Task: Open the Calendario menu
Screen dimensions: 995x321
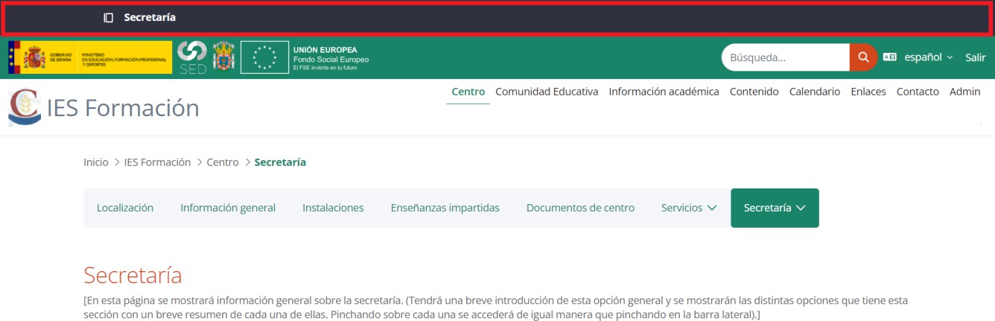Action: click(x=814, y=92)
